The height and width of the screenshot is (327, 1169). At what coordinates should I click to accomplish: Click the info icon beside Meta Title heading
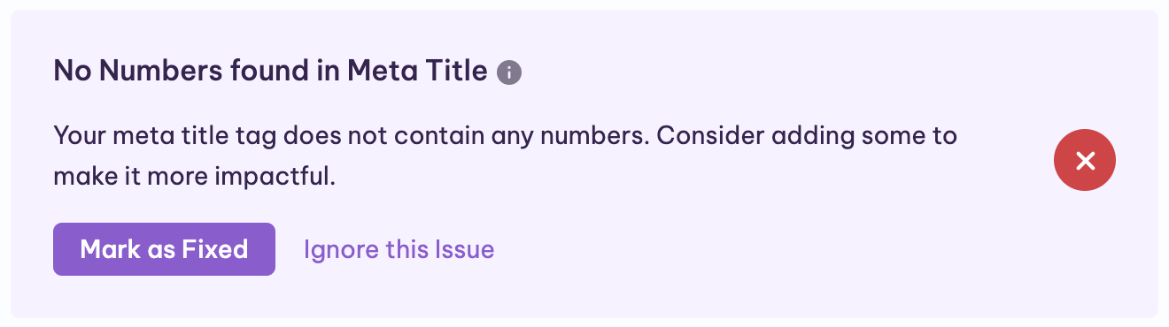click(509, 72)
